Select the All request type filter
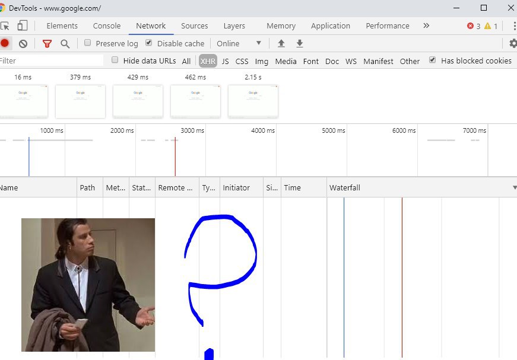Image resolution: width=517 pixels, height=360 pixels. point(186,61)
